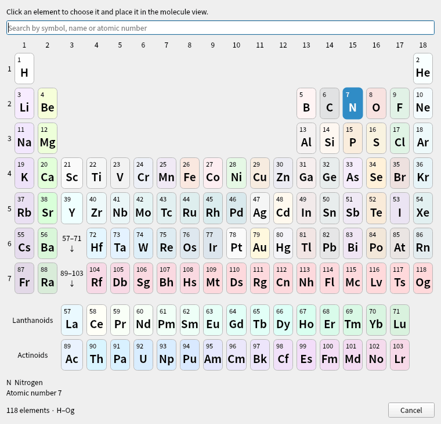Pick Potassium (K) element
The width and height of the screenshot is (441, 424).
(x=24, y=173)
